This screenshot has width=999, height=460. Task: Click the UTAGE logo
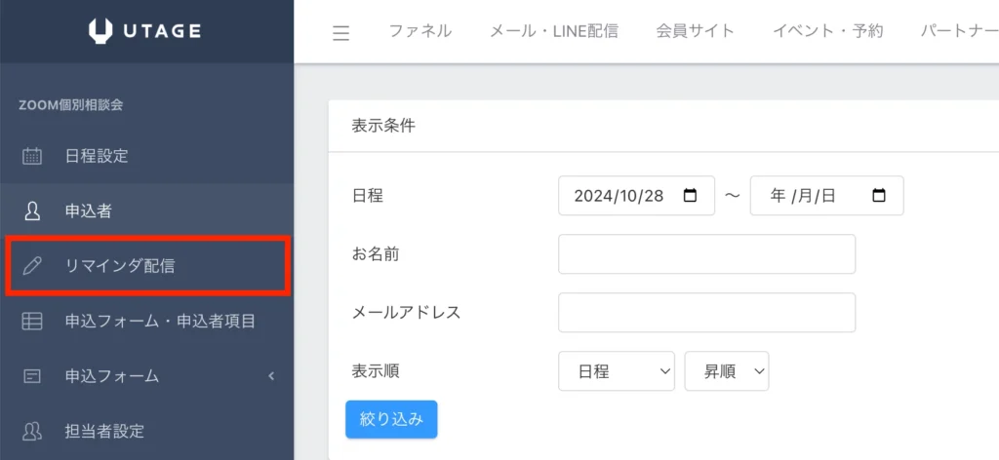[x=145, y=30]
